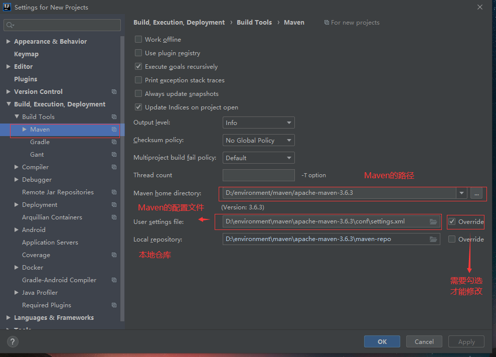This screenshot has height=357, width=496.
Task: Click the project-level icon beside Build Tools
Action: 114,117
